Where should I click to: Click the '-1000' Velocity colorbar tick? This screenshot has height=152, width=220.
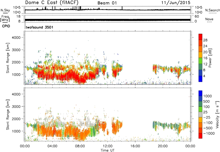coord(209,133)
